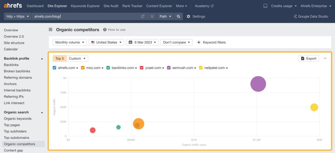Open the Custom competitors dropdown
335x153 pixels.
77,58
